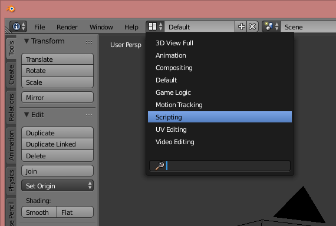Click the Scene name field
This screenshot has height=226, width=336.
308,26
